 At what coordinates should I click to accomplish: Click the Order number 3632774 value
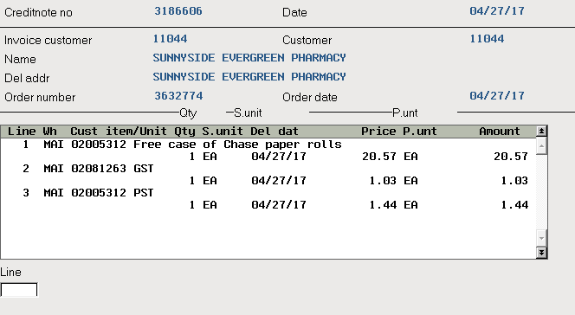pos(178,96)
